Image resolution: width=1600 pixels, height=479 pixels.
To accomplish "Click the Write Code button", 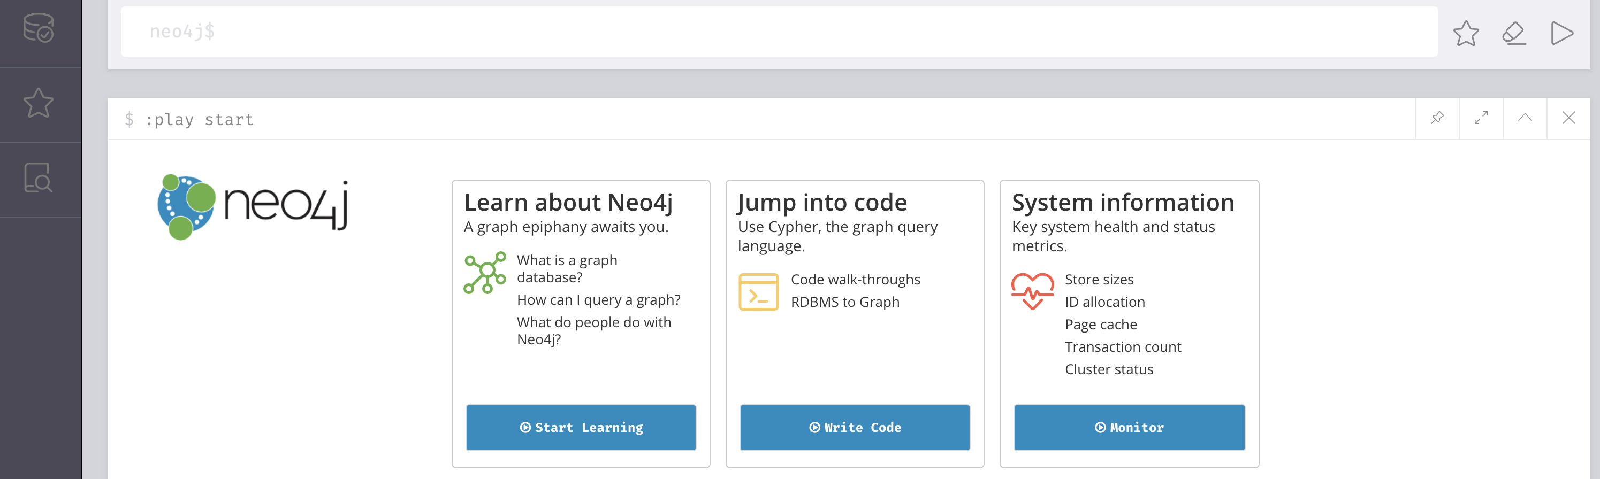I will [x=855, y=428].
